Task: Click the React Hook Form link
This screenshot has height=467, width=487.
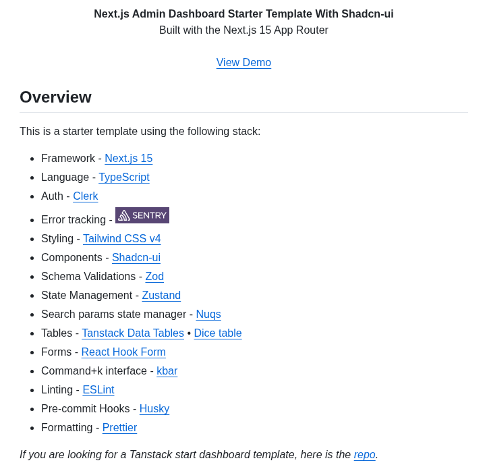Action: pyautogui.click(x=123, y=352)
